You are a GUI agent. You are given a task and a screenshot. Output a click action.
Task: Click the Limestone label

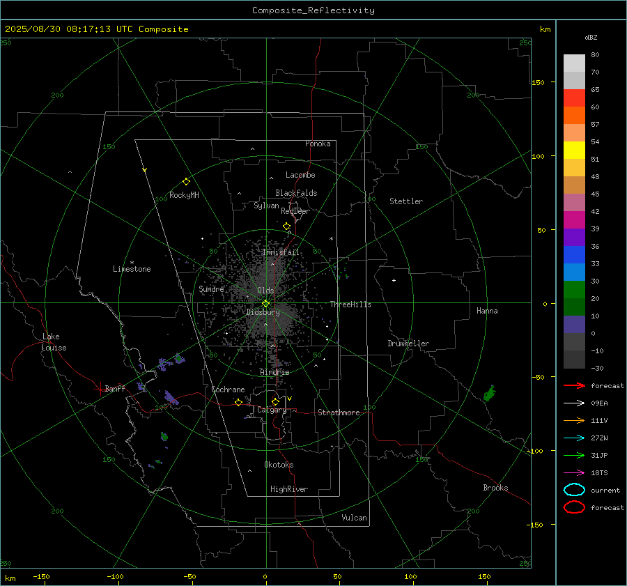tap(132, 269)
